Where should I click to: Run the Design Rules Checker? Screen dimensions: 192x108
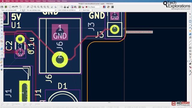tap(83, 7)
